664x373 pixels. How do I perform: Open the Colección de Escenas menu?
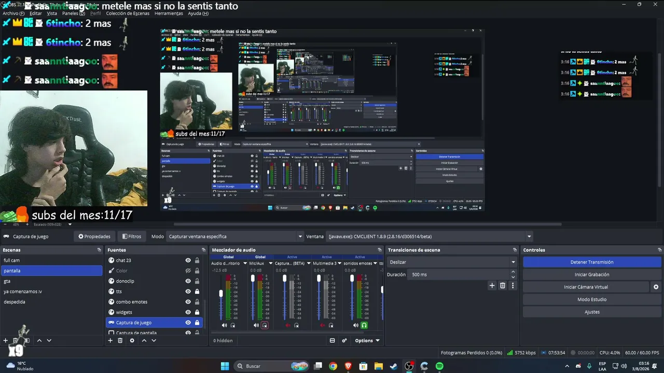coord(127,13)
